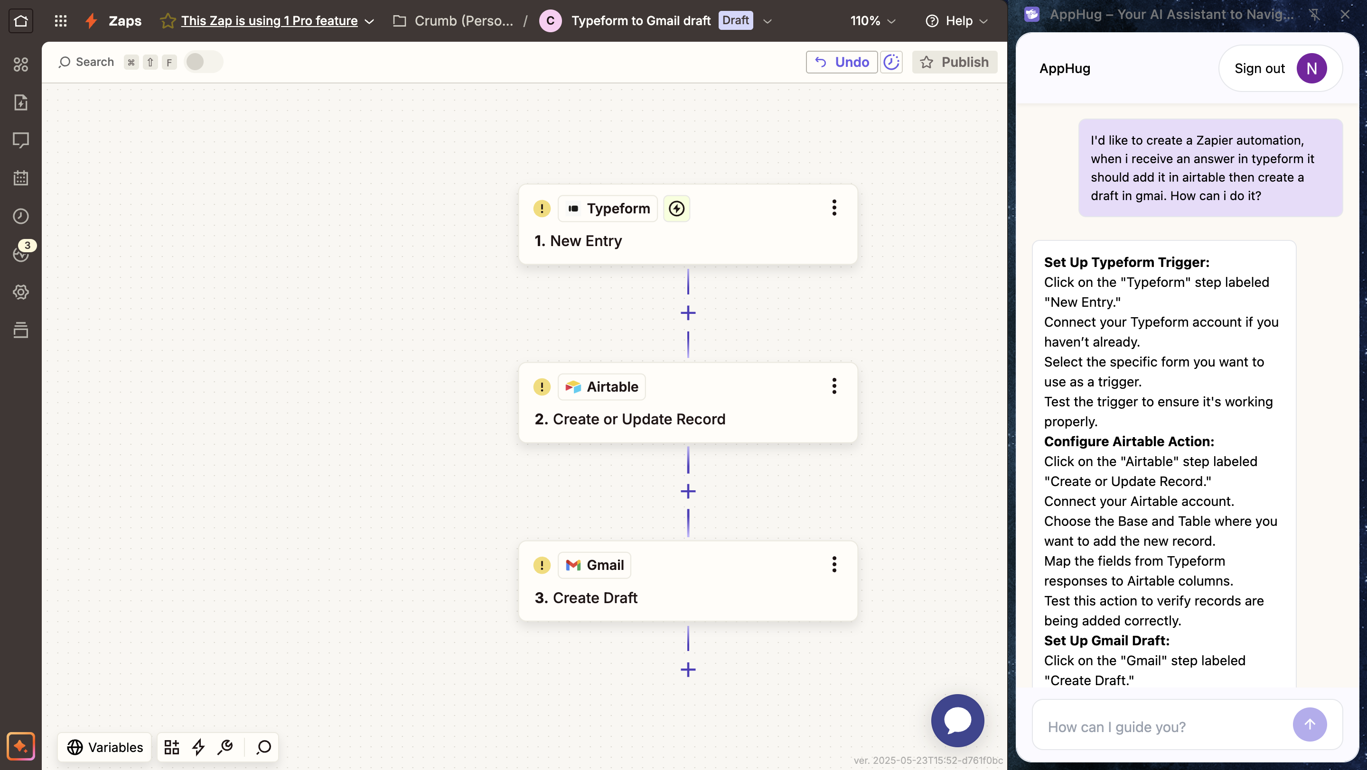The image size is (1367, 770).
Task: Open Zap history clock icon
Action: coord(21,216)
